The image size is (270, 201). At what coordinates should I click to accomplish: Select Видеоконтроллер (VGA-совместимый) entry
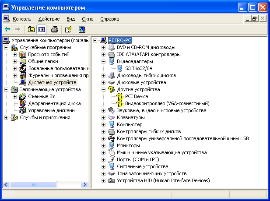[167, 103]
